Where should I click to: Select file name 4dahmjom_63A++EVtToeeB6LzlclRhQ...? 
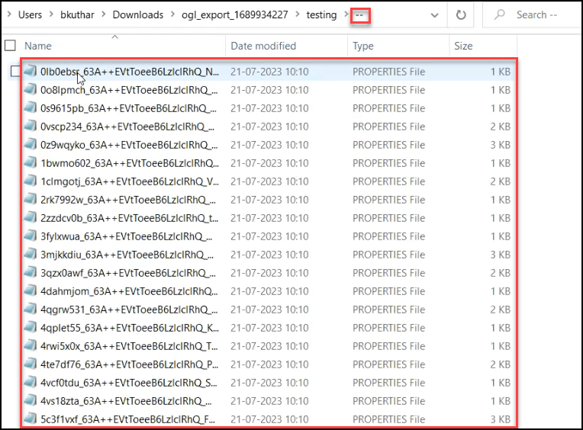coord(129,290)
